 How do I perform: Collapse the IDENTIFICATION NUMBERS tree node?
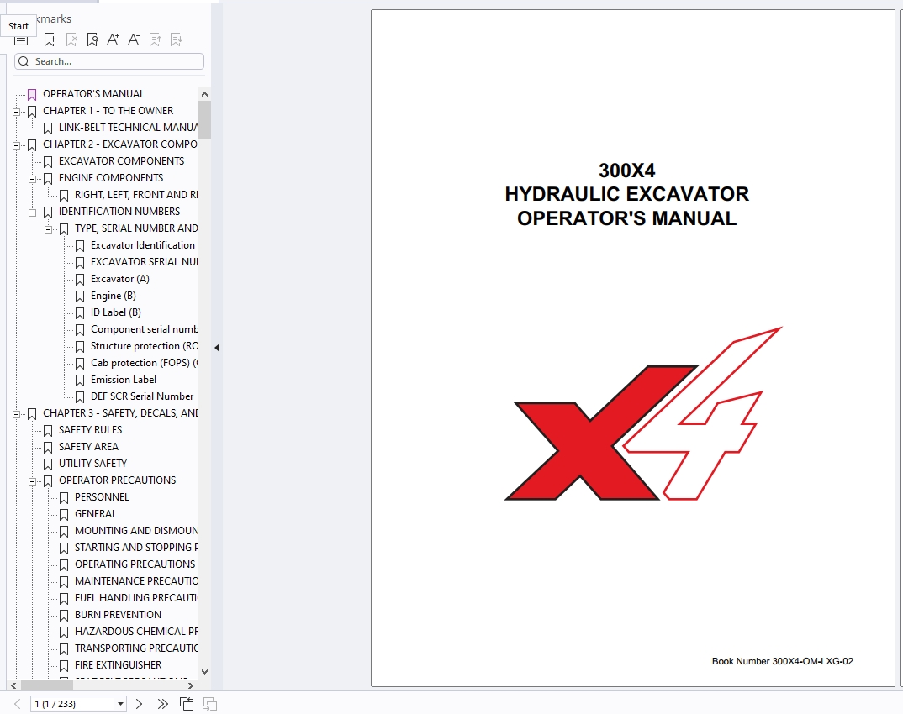[33, 212]
